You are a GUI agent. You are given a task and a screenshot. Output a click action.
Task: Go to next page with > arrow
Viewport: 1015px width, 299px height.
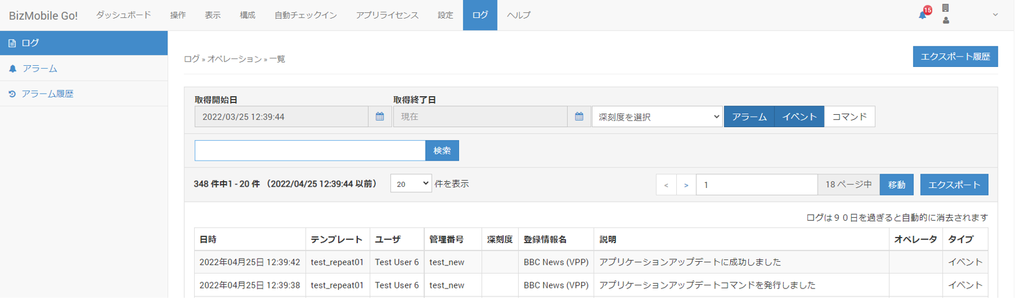686,185
